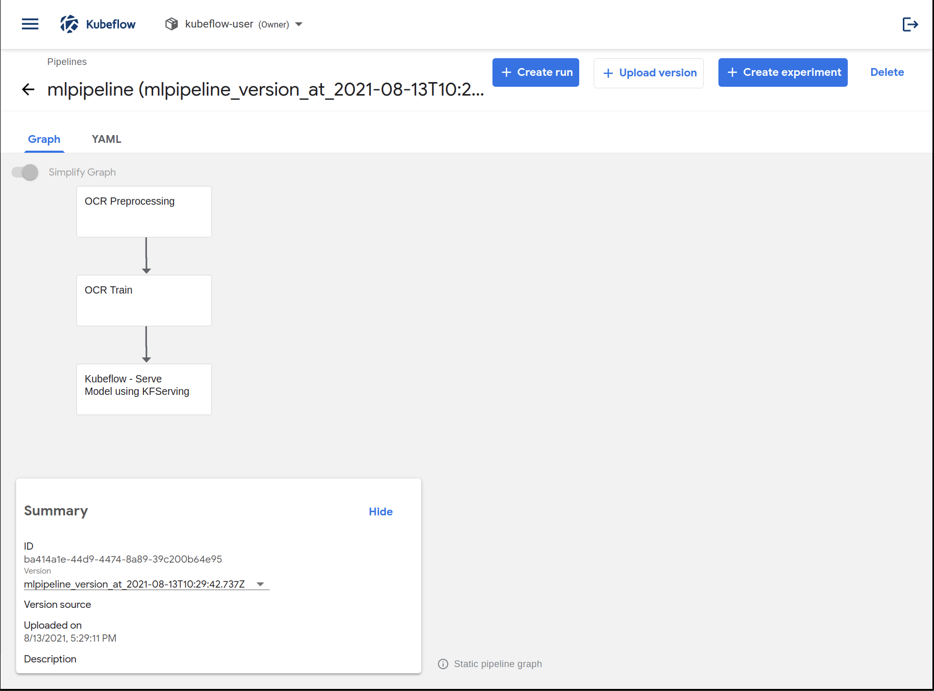934x691 pixels.
Task: Select the OCR Train node
Action: pyautogui.click(x=144, y=300)
